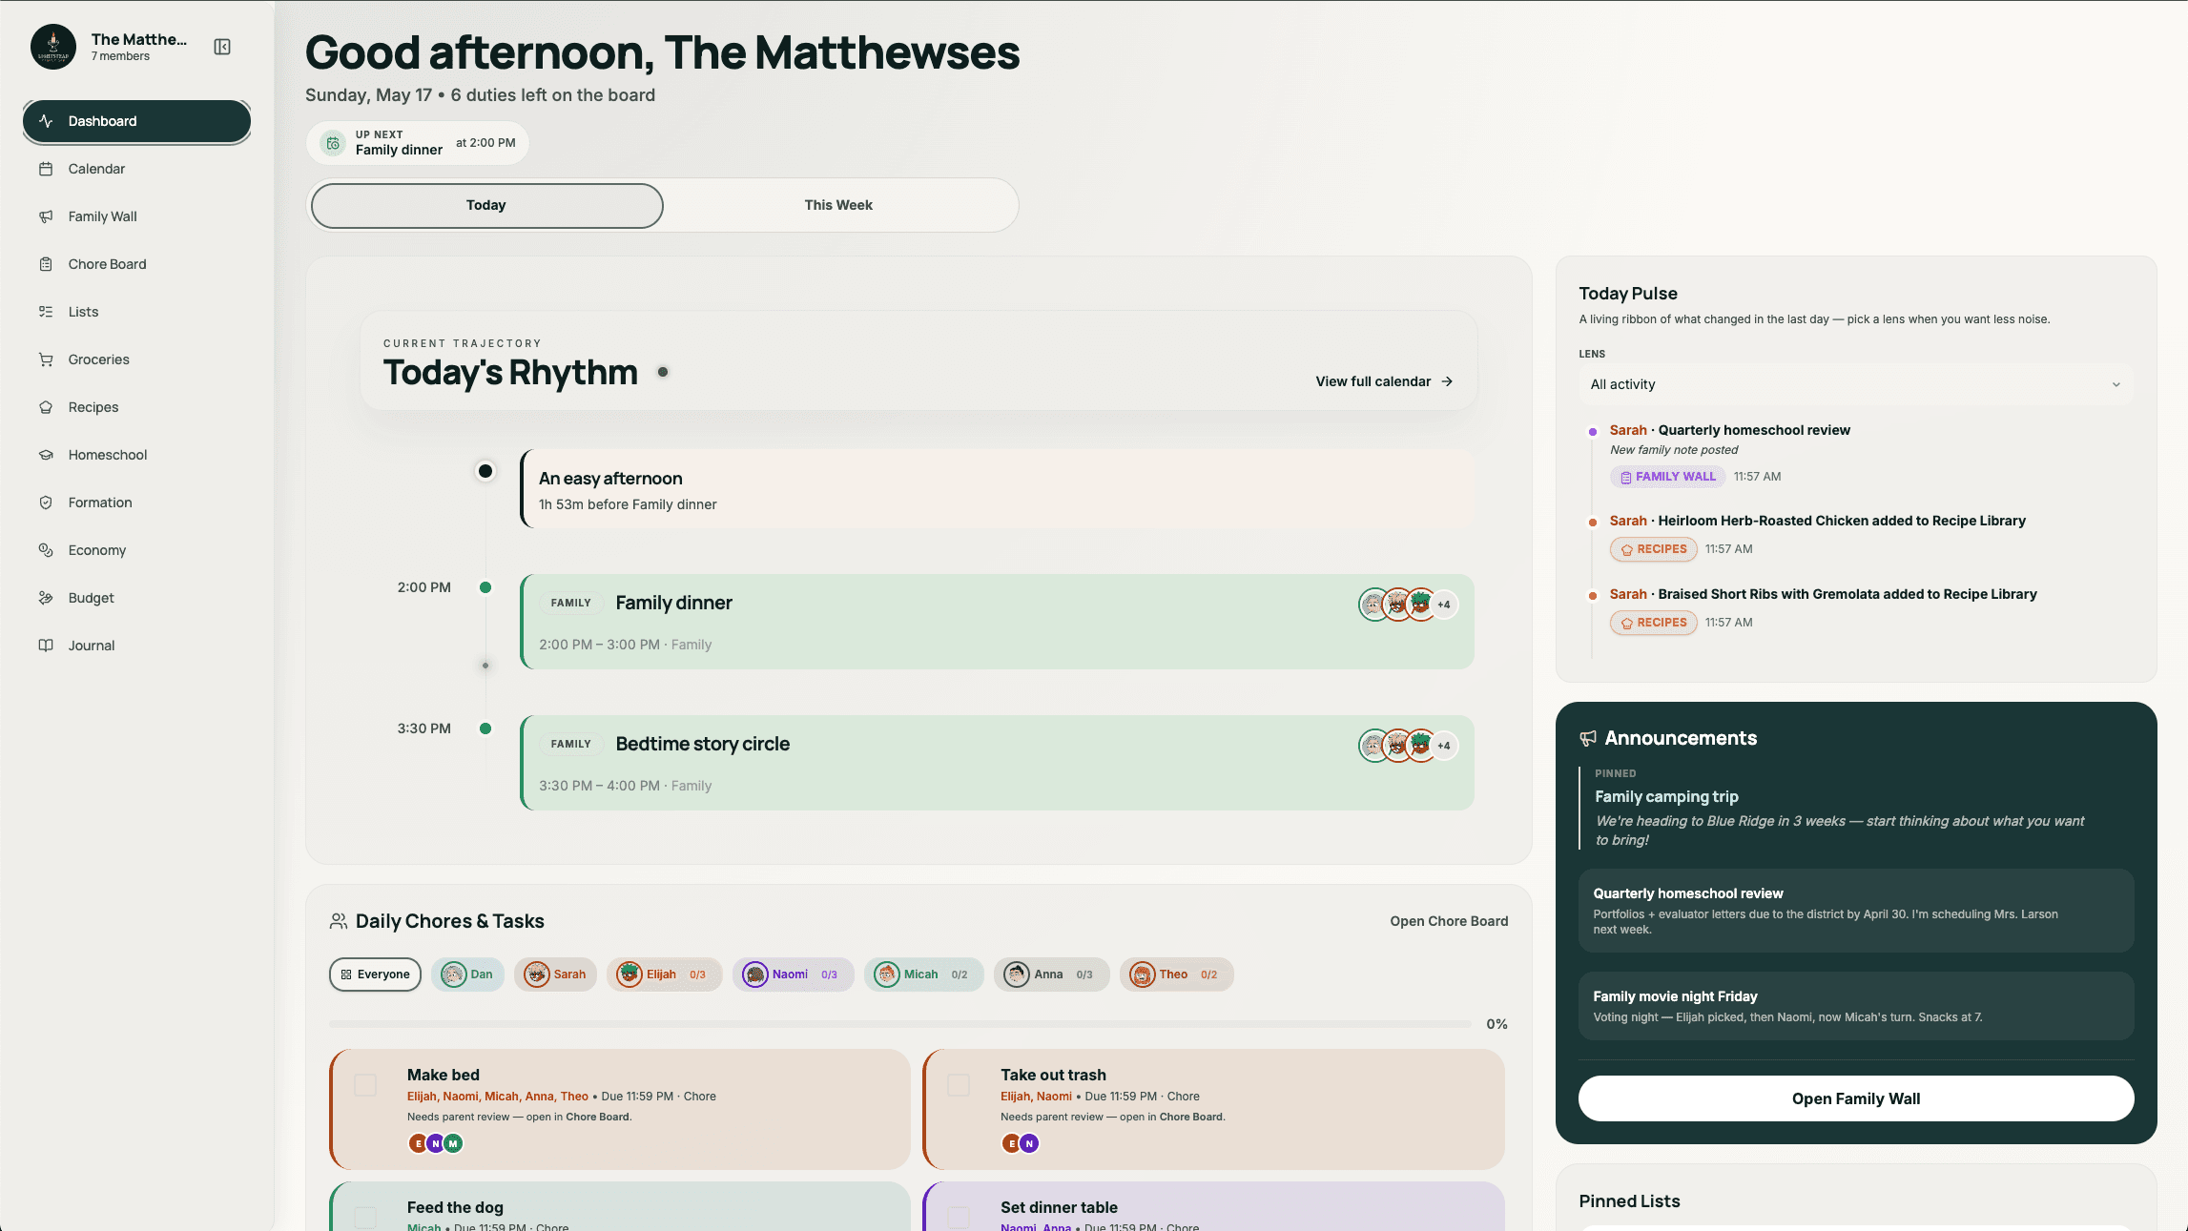Click the Calendar icon in sidebar
The image size is (2188, 1231).
click(46, 169)
